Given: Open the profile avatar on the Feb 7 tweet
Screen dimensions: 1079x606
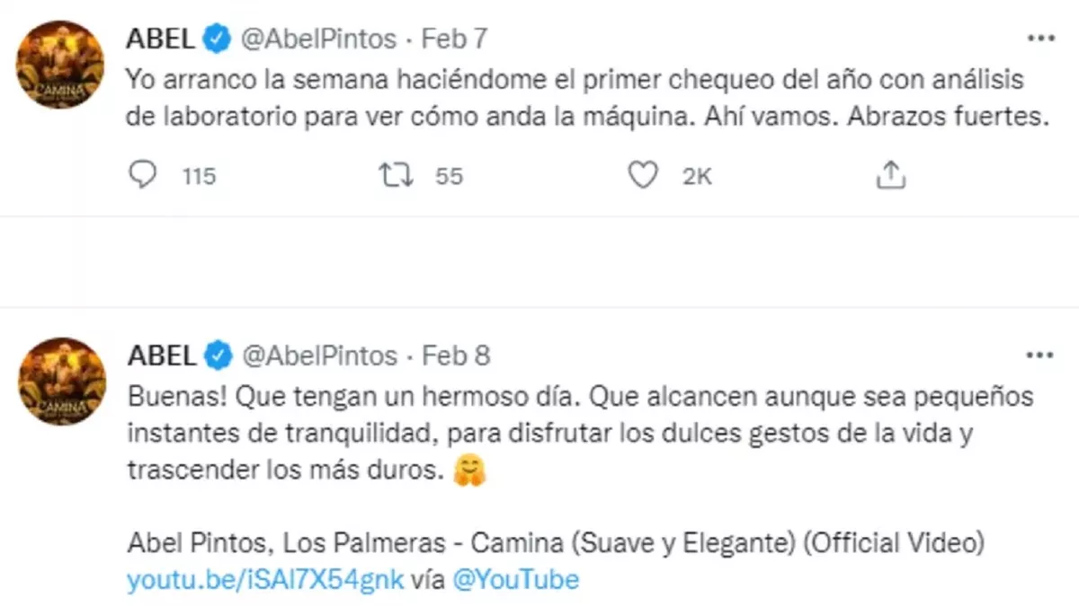Looking at the screenshot, I should click(62, 65).
